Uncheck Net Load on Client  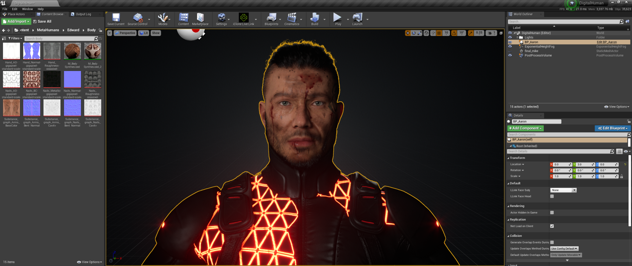tap(552, 226)
